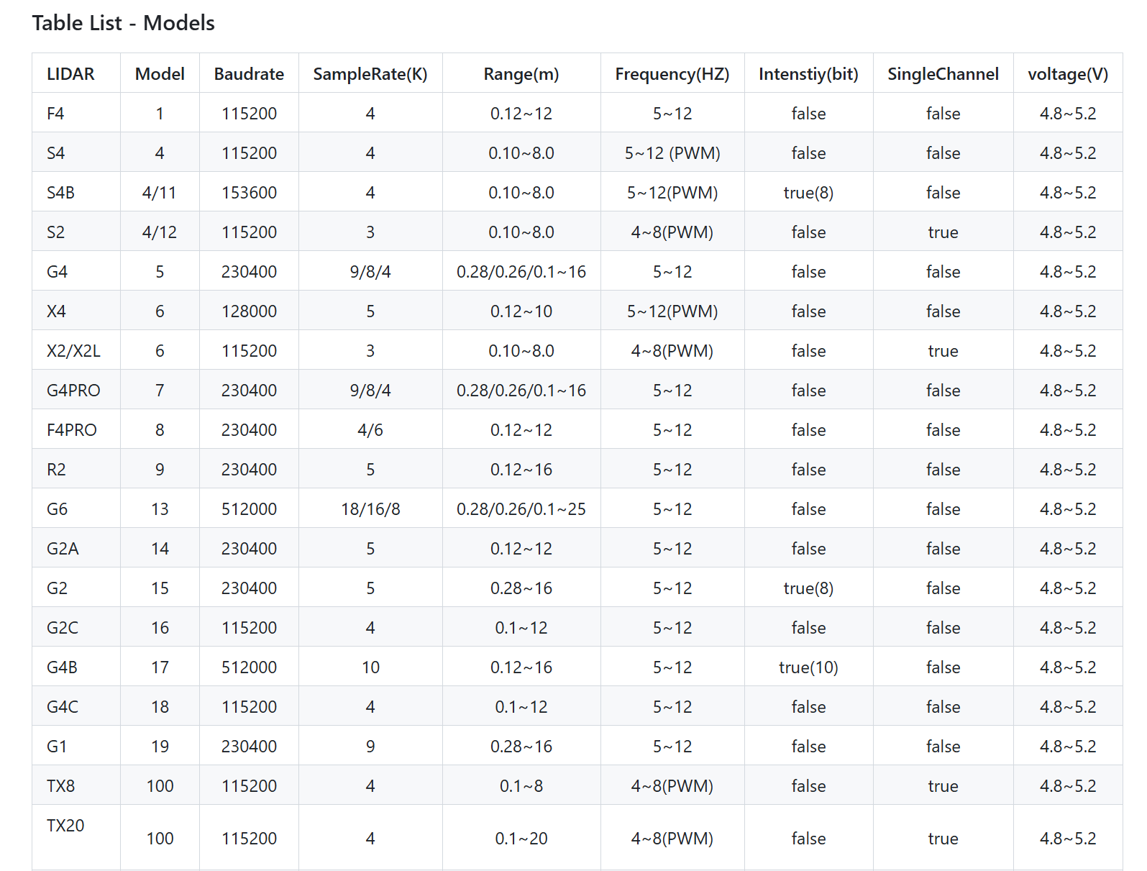
Task: Click the 153600 baudrate in S4B row
Action: [x=249, y=193]
